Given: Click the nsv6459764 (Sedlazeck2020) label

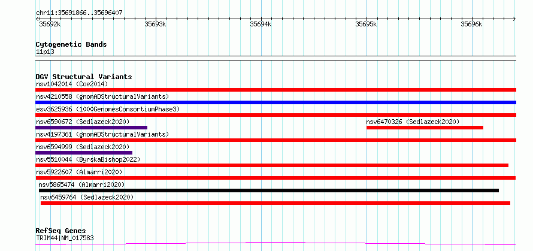Looking at the screenshot, I should pyautogui.click(x=87, y=197).
